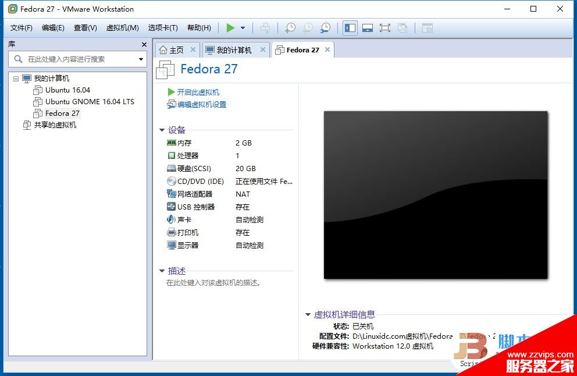Click the CD/DVD (IDE) disc icon
This screenshot has width=577, height=376.
point(172,181)
